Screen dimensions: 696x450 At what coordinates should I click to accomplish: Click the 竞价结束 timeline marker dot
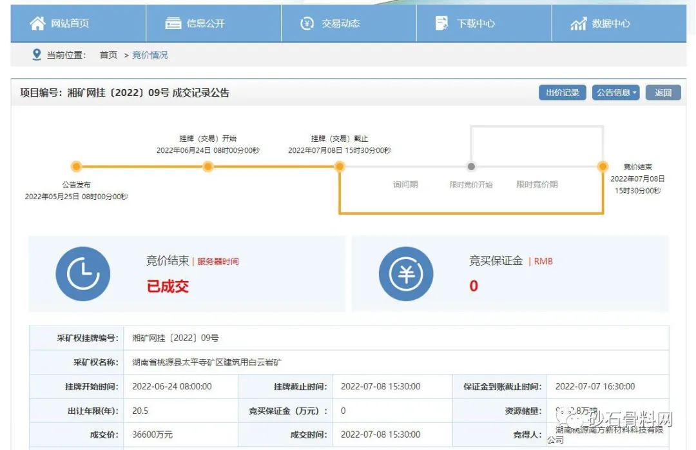click(x=603, y=167)
